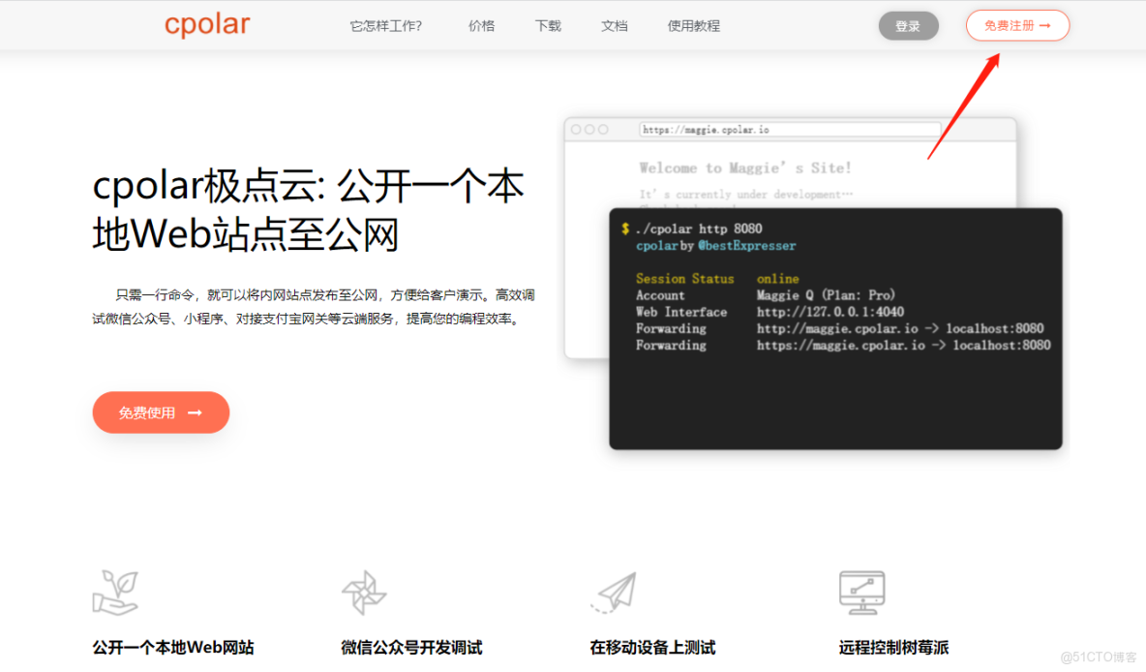
Task: Click the 登录 button
Action: (x=909, y=26)
